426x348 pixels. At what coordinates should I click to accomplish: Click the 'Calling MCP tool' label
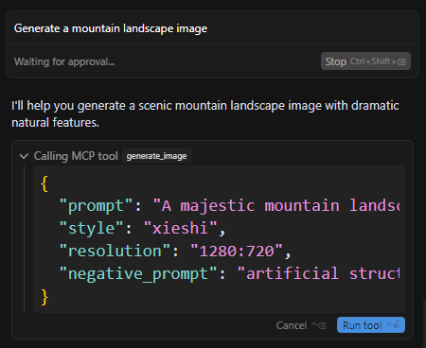(x=76, y=156)
